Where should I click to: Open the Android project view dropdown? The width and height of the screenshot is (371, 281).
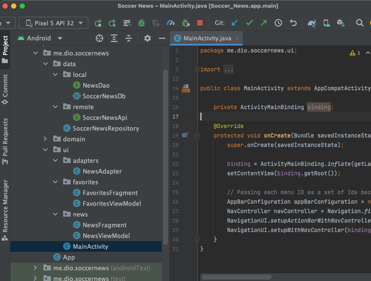click(x=40, y=38)
